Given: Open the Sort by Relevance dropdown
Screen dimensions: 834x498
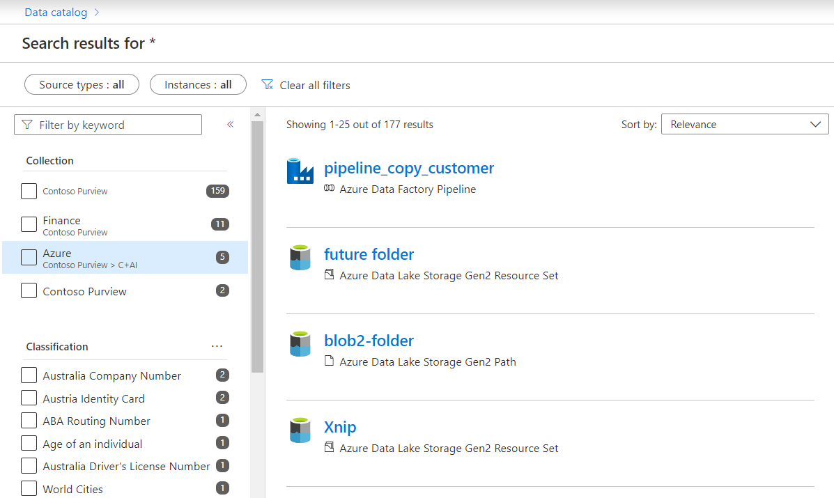Looking at the screenshot, I should pyautogui.click(x=744, y=124).
